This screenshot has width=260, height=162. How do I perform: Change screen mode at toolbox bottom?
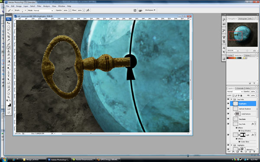coord(9,113)
